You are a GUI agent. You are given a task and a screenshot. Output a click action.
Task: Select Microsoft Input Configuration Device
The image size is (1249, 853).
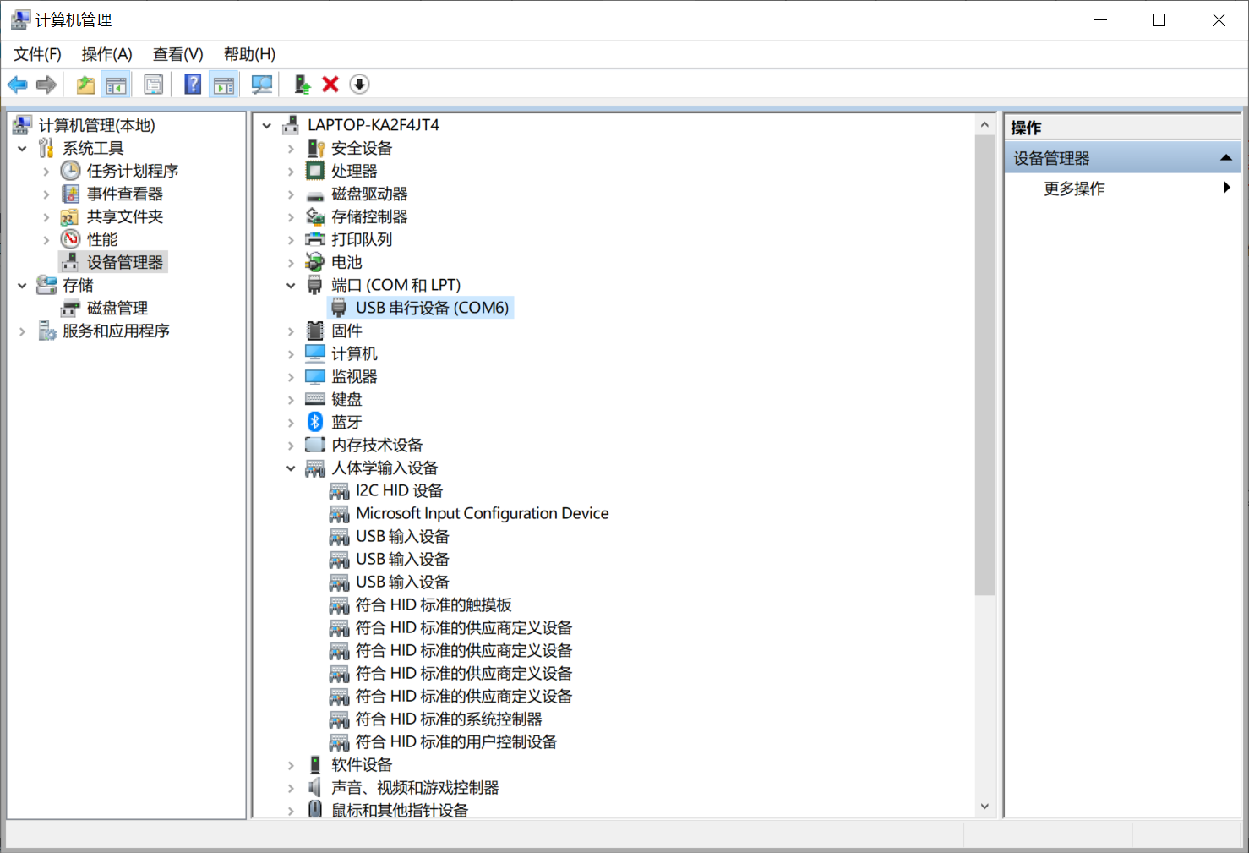click(482, 513)
